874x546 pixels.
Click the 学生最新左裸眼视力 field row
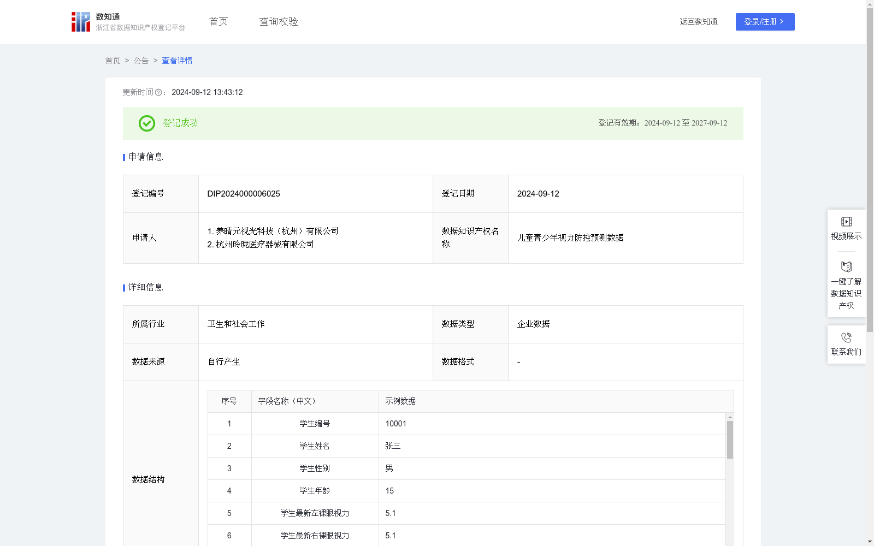pyautogui.click(x=466, y=513)
